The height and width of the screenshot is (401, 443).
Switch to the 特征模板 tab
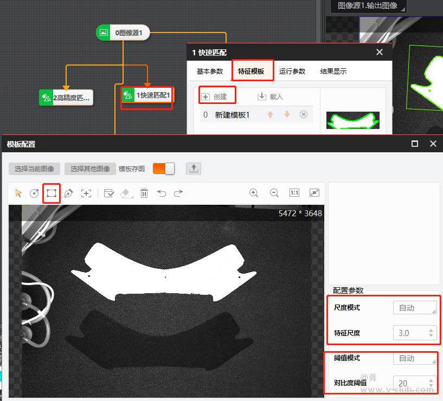click(251, 71)
